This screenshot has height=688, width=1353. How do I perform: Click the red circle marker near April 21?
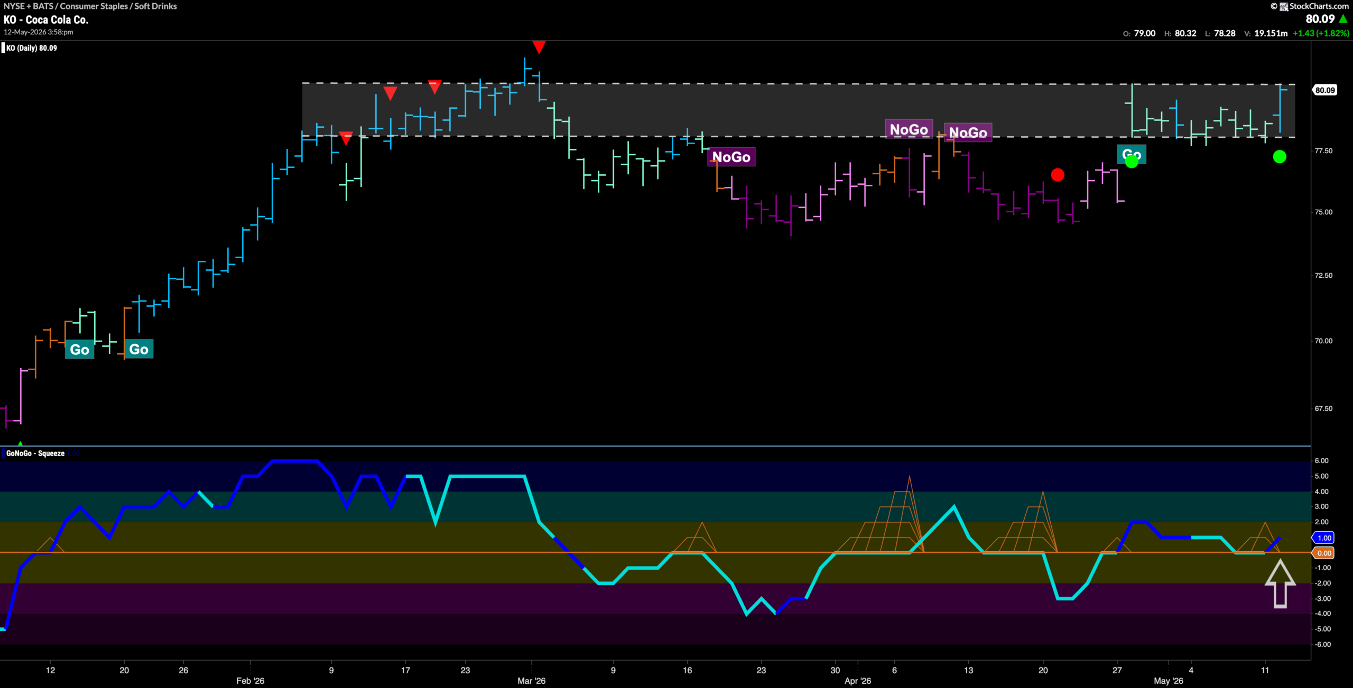(1058, 175)
